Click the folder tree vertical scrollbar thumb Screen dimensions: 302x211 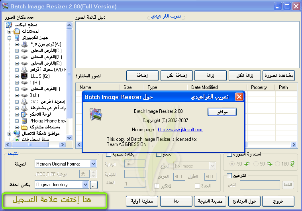tap(69, 73)
